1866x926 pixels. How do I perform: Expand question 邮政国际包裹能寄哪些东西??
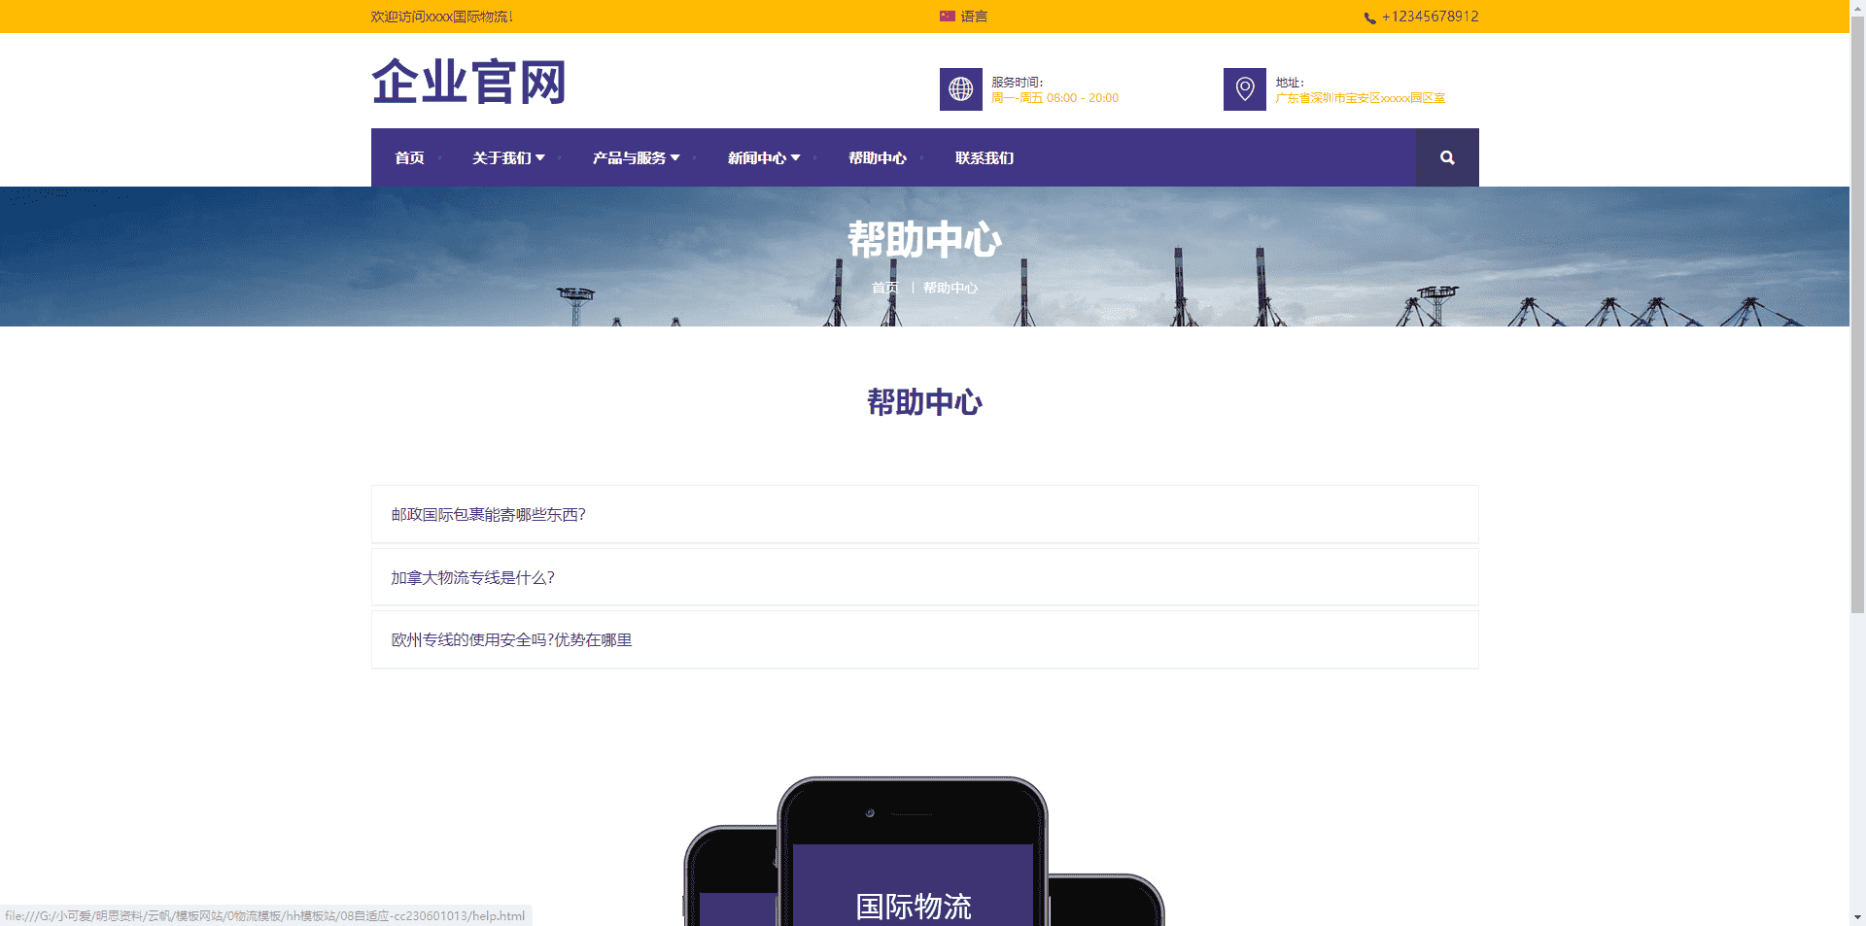coord(925,514)
